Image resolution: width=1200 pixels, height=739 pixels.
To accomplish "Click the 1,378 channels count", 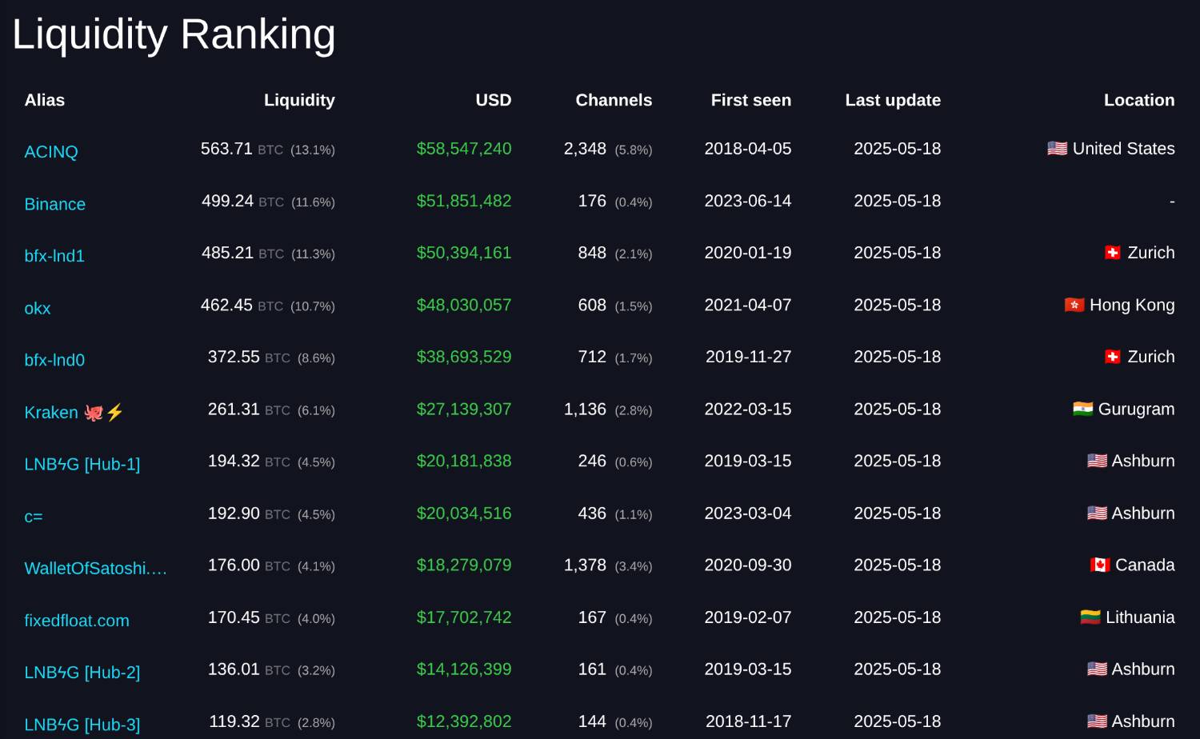I will click(585, 565).
